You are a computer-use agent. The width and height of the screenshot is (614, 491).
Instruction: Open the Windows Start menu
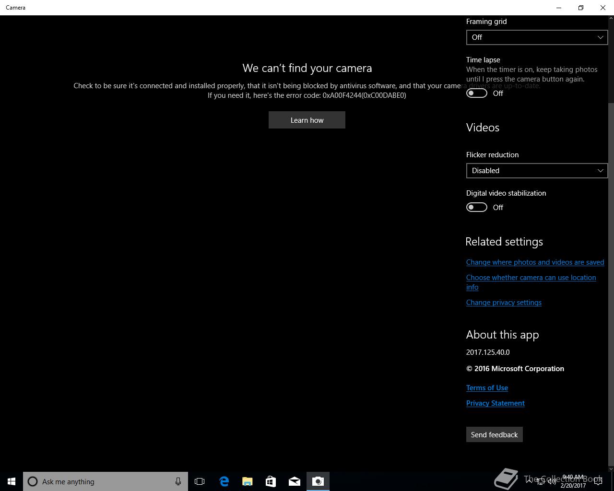click(12, 481)
